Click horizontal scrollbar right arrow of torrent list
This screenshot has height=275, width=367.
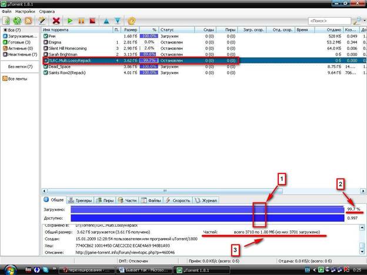(363, 191)
